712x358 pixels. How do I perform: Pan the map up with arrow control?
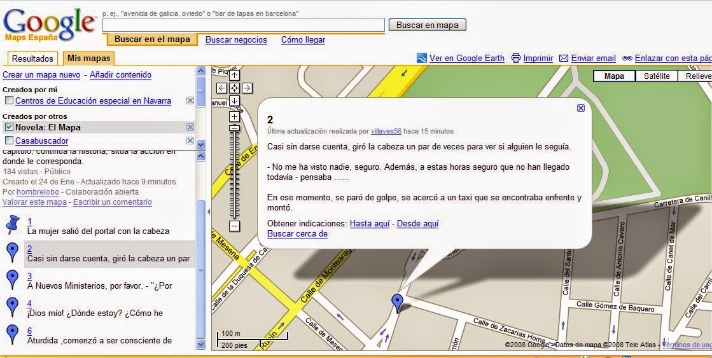click(x=234, y=75)
